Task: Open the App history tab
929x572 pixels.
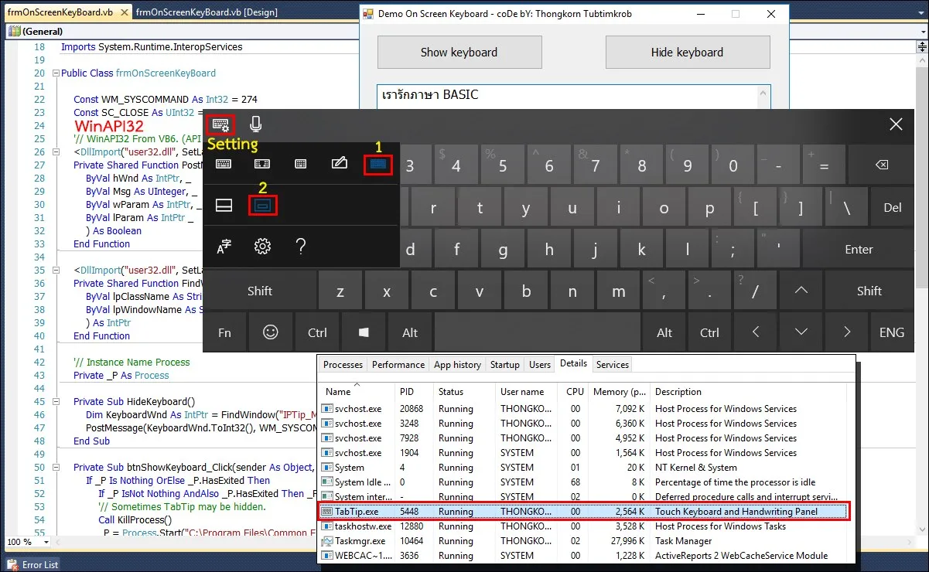Action: pyautogui.click(x=457, y=365)
